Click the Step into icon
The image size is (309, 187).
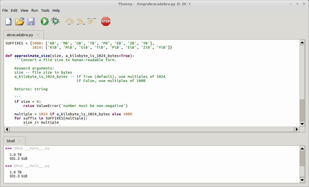(81, 21)
